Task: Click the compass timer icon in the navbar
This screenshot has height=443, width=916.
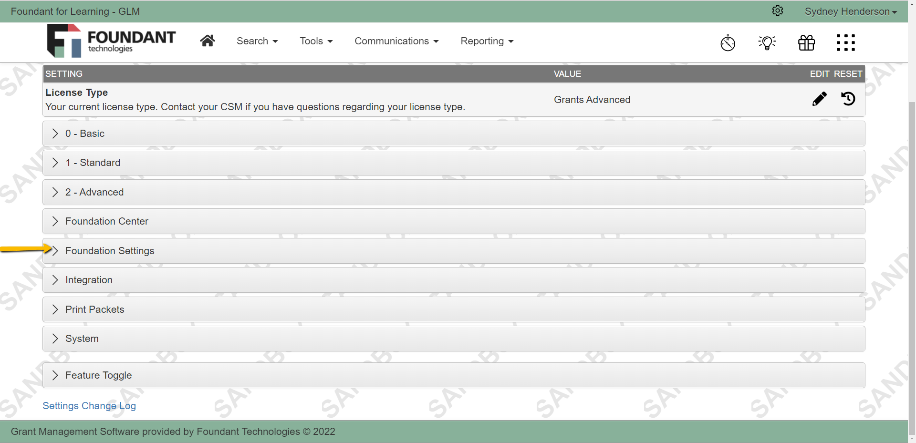Action: point(728,42)
